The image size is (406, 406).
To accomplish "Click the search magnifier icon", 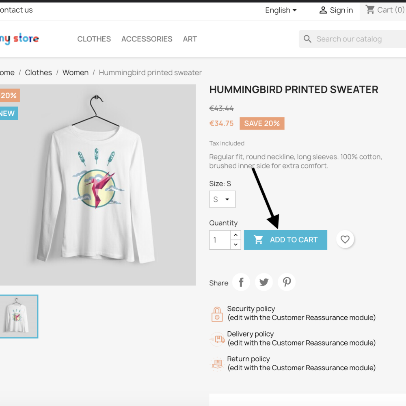I will pos(307,39).
